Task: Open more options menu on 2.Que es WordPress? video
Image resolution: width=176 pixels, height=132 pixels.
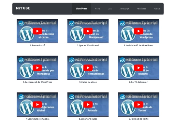Action: [x=104, y=23]
